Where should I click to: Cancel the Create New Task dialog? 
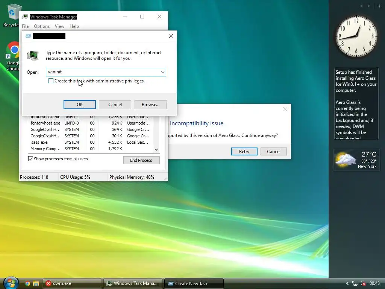coord(115,105)
